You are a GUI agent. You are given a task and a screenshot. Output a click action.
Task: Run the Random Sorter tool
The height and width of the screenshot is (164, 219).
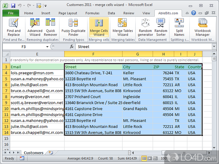pos(161,27)
